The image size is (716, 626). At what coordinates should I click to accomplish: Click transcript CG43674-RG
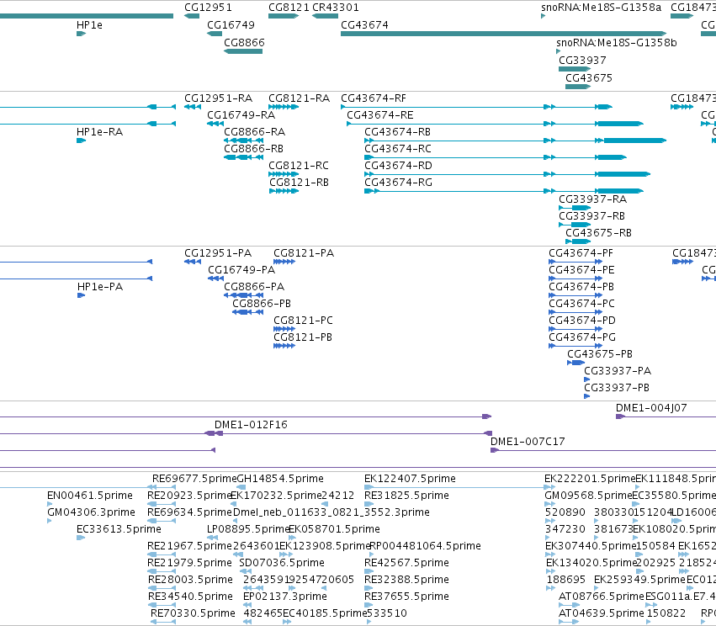(x=398, y=183)
